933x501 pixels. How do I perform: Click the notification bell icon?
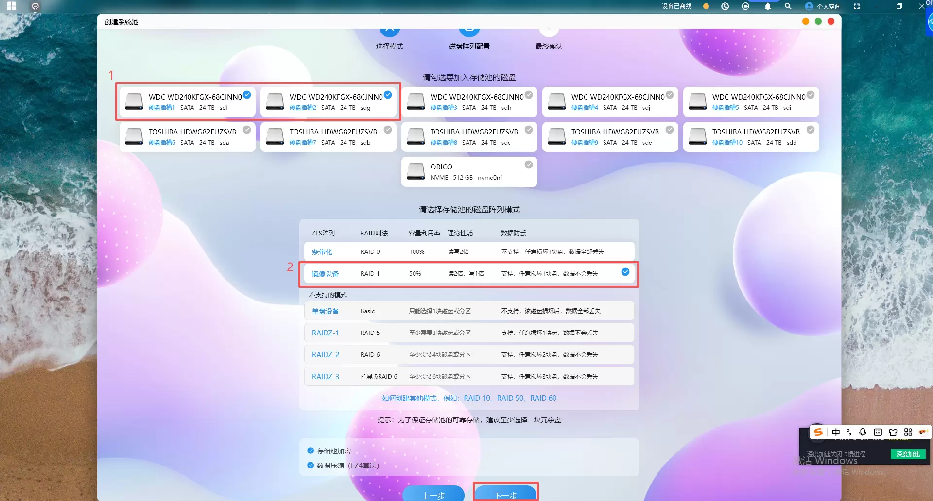[768, 6]
